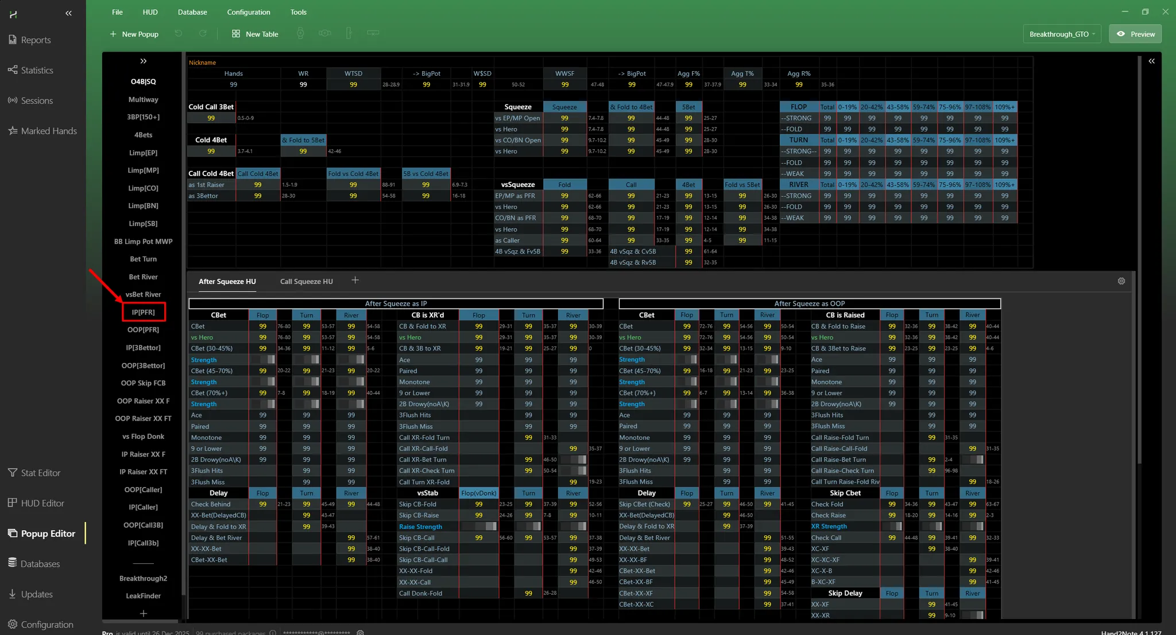Add a popup with the plus icon below LeakFinder
This screenshot has height=635, width=1176.
coord(143,613)
